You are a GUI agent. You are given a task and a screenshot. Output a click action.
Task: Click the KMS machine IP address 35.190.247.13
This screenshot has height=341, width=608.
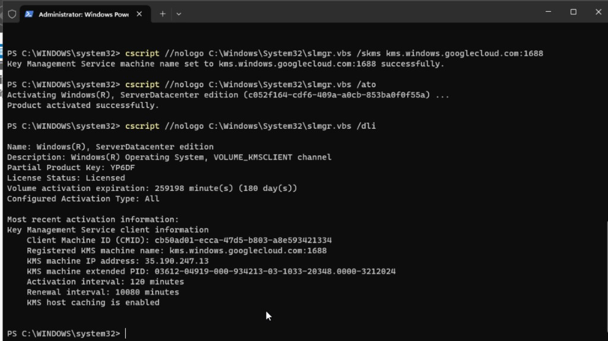[x=176, y=261]
